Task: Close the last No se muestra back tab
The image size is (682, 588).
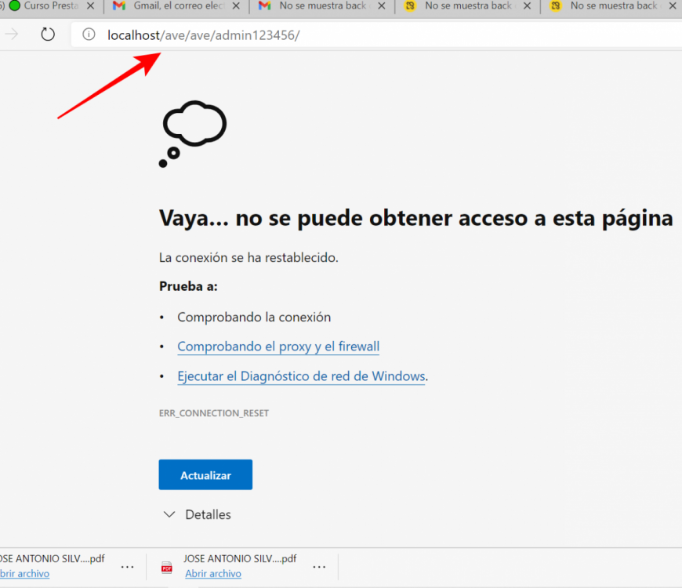Action: tap(672, 5)
